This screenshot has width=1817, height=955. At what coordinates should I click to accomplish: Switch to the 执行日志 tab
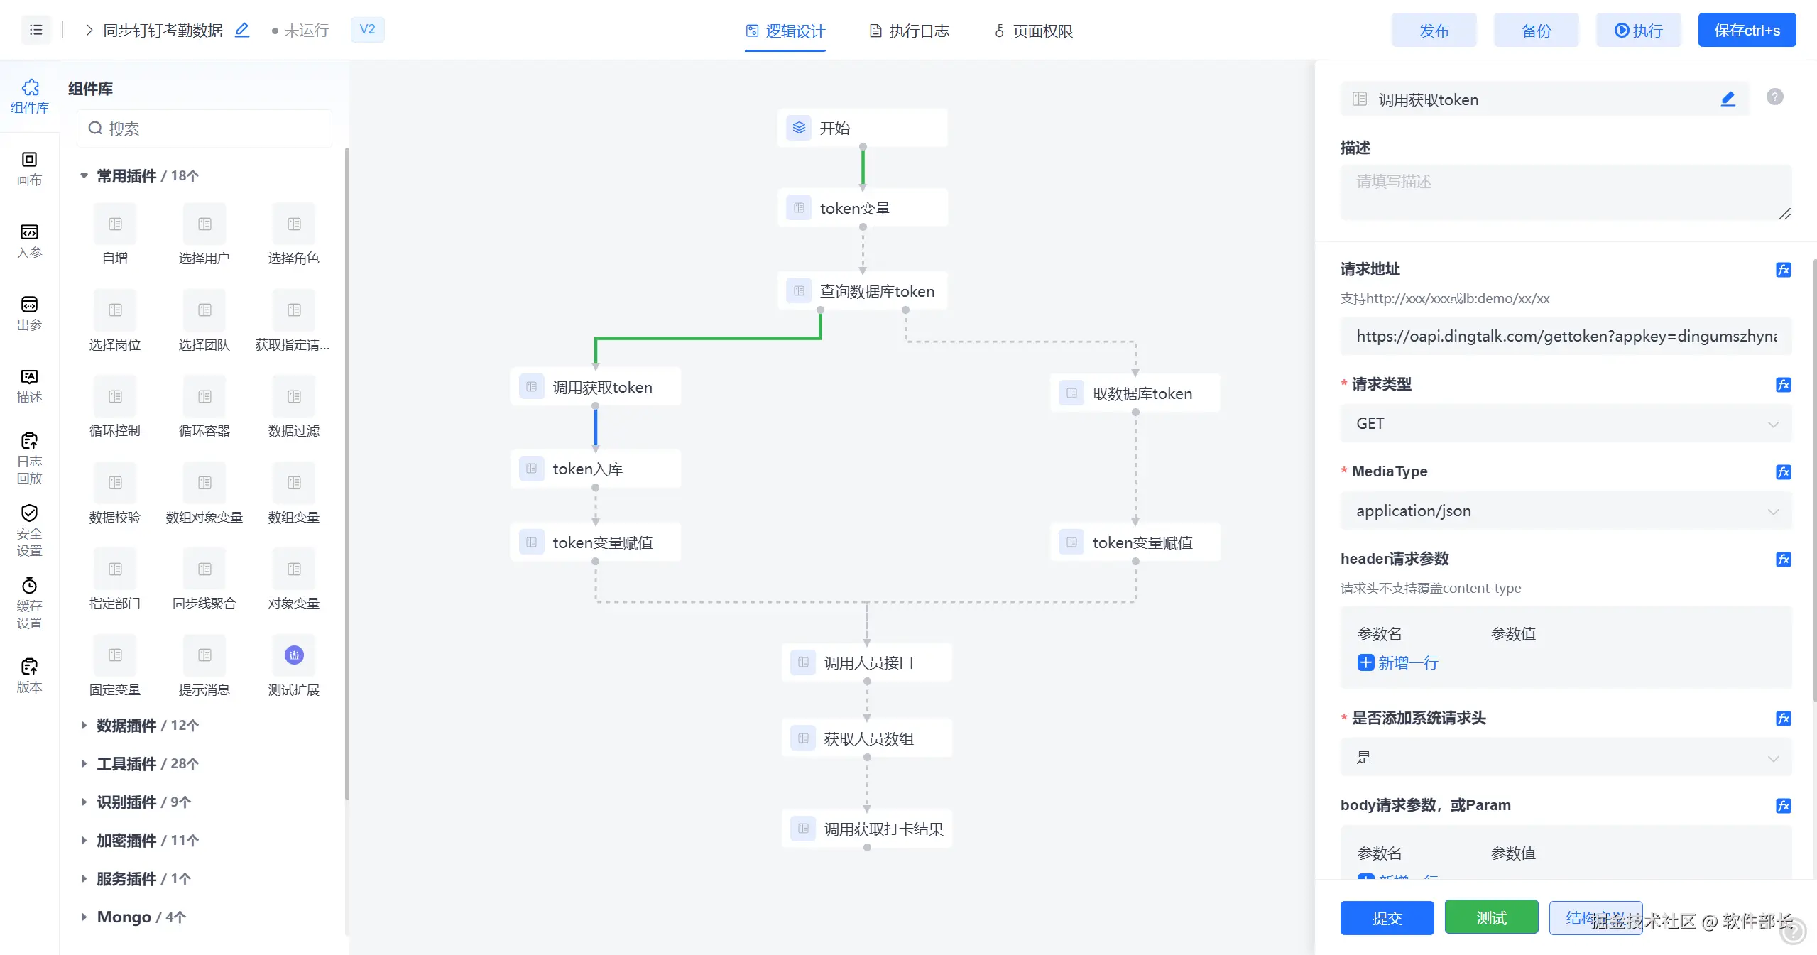910,31
